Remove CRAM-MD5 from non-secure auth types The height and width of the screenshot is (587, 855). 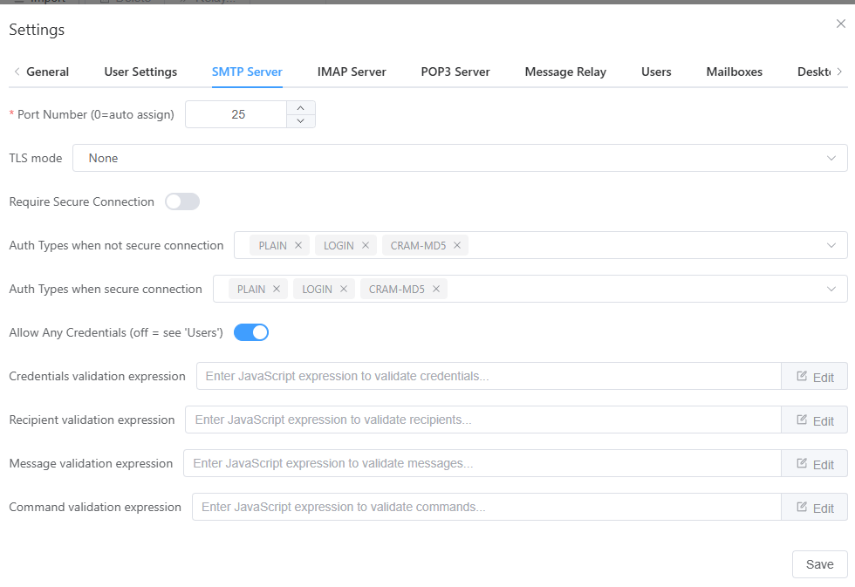pyautogui.click(x=457, y=245)
